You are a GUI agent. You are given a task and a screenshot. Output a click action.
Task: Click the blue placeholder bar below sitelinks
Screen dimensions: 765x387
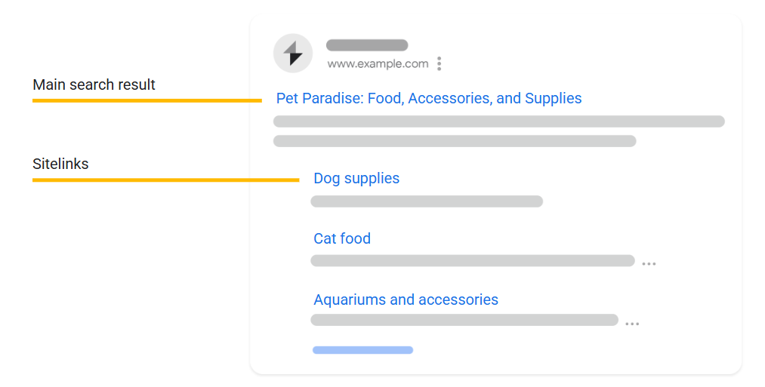click(362, 350)
